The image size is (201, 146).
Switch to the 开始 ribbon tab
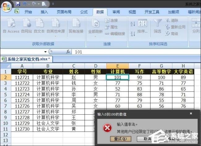28,12
